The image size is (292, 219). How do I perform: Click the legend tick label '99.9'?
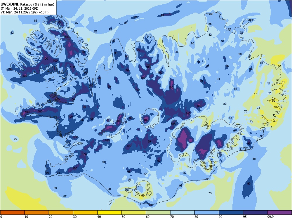(271, 217)
